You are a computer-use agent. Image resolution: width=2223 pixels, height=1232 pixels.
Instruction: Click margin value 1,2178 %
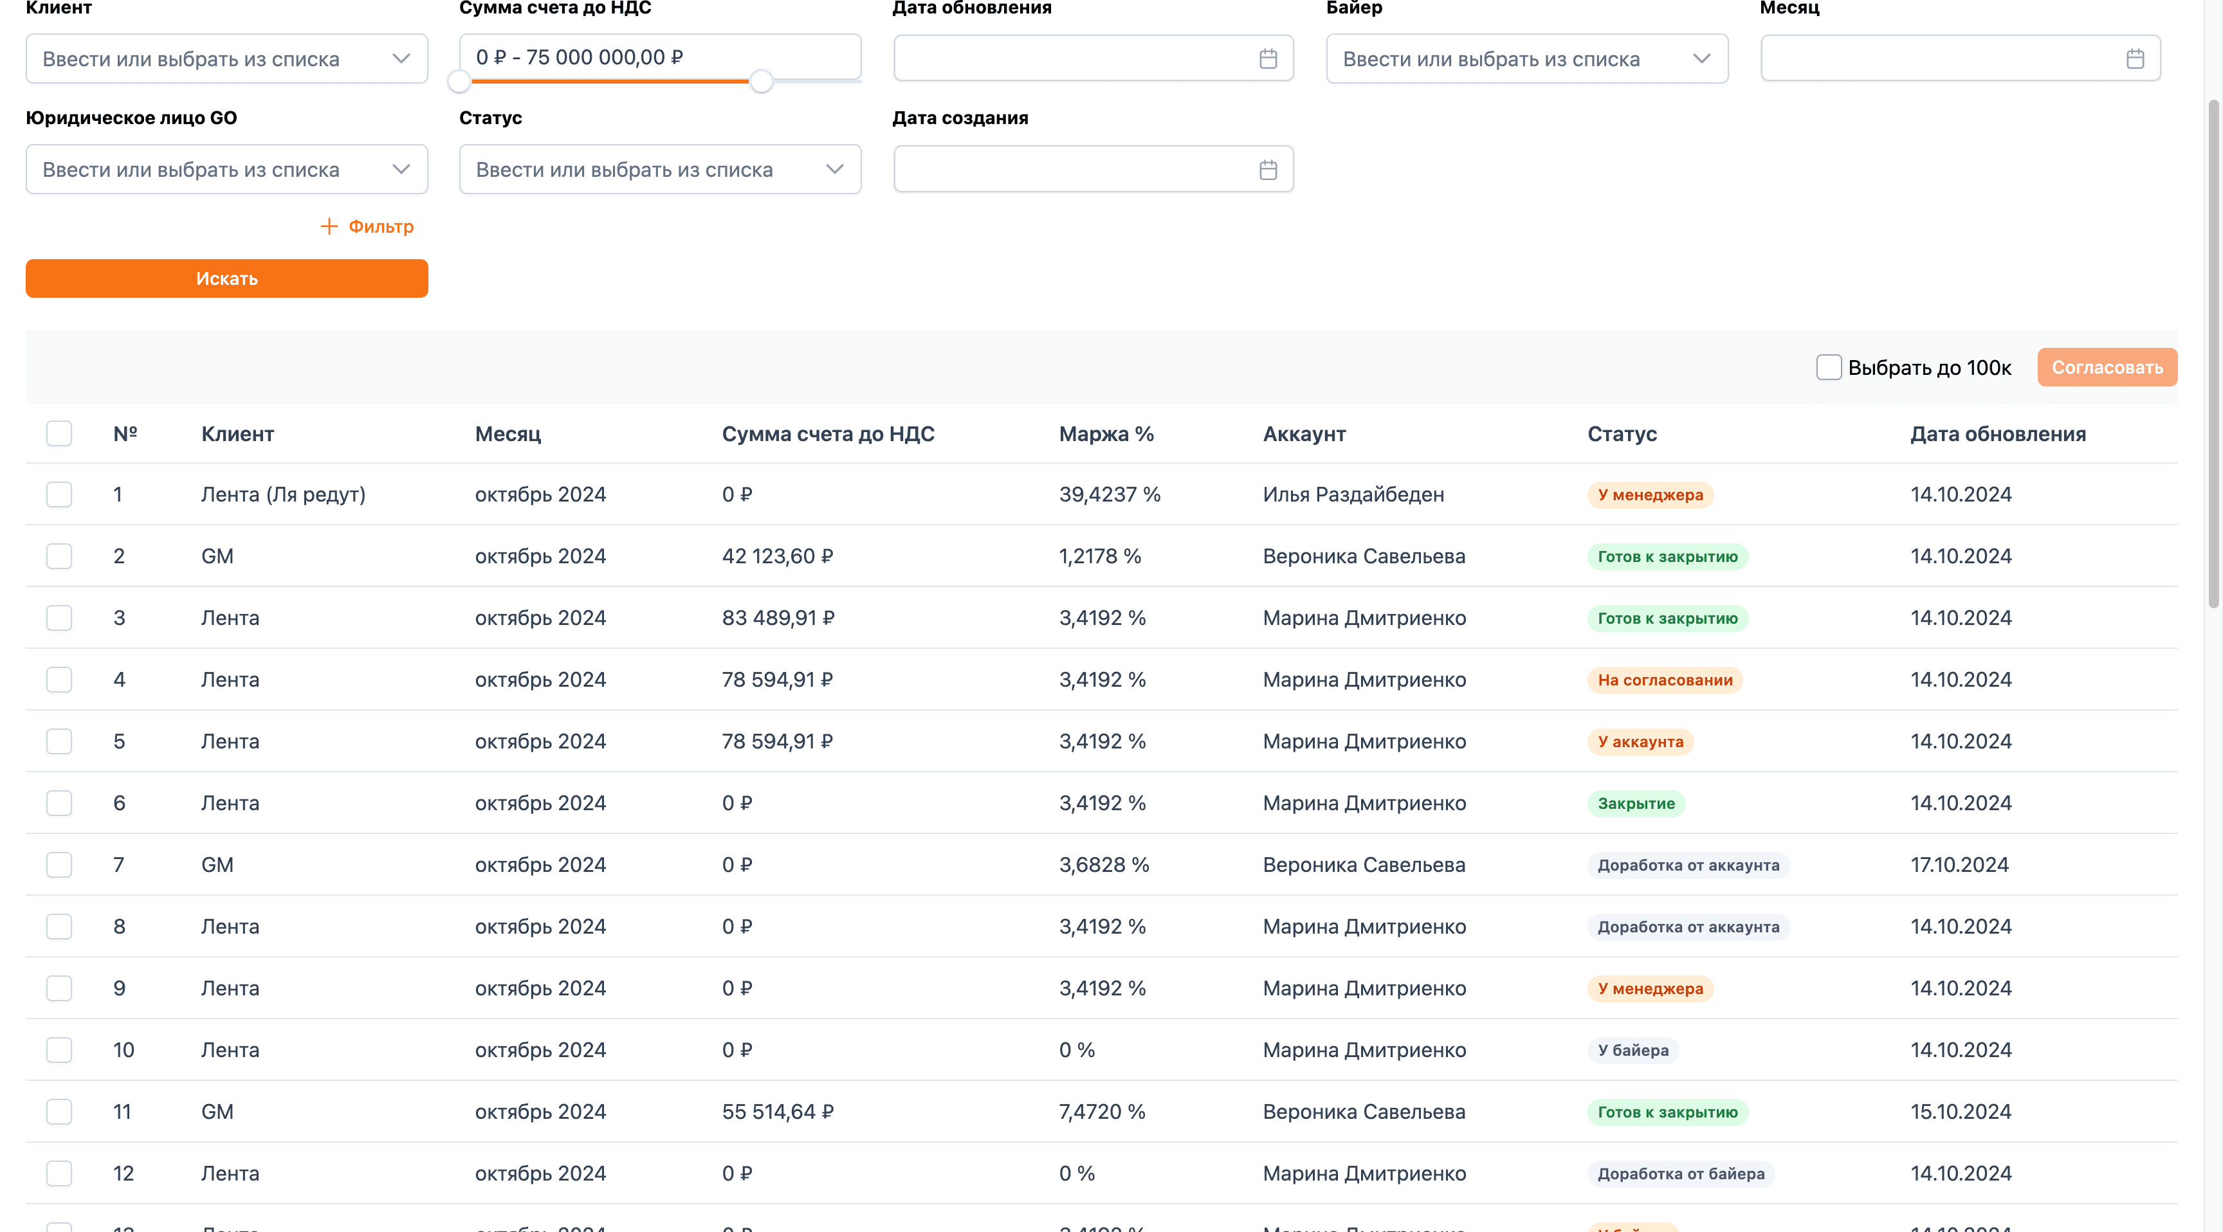coord(1101,556)
